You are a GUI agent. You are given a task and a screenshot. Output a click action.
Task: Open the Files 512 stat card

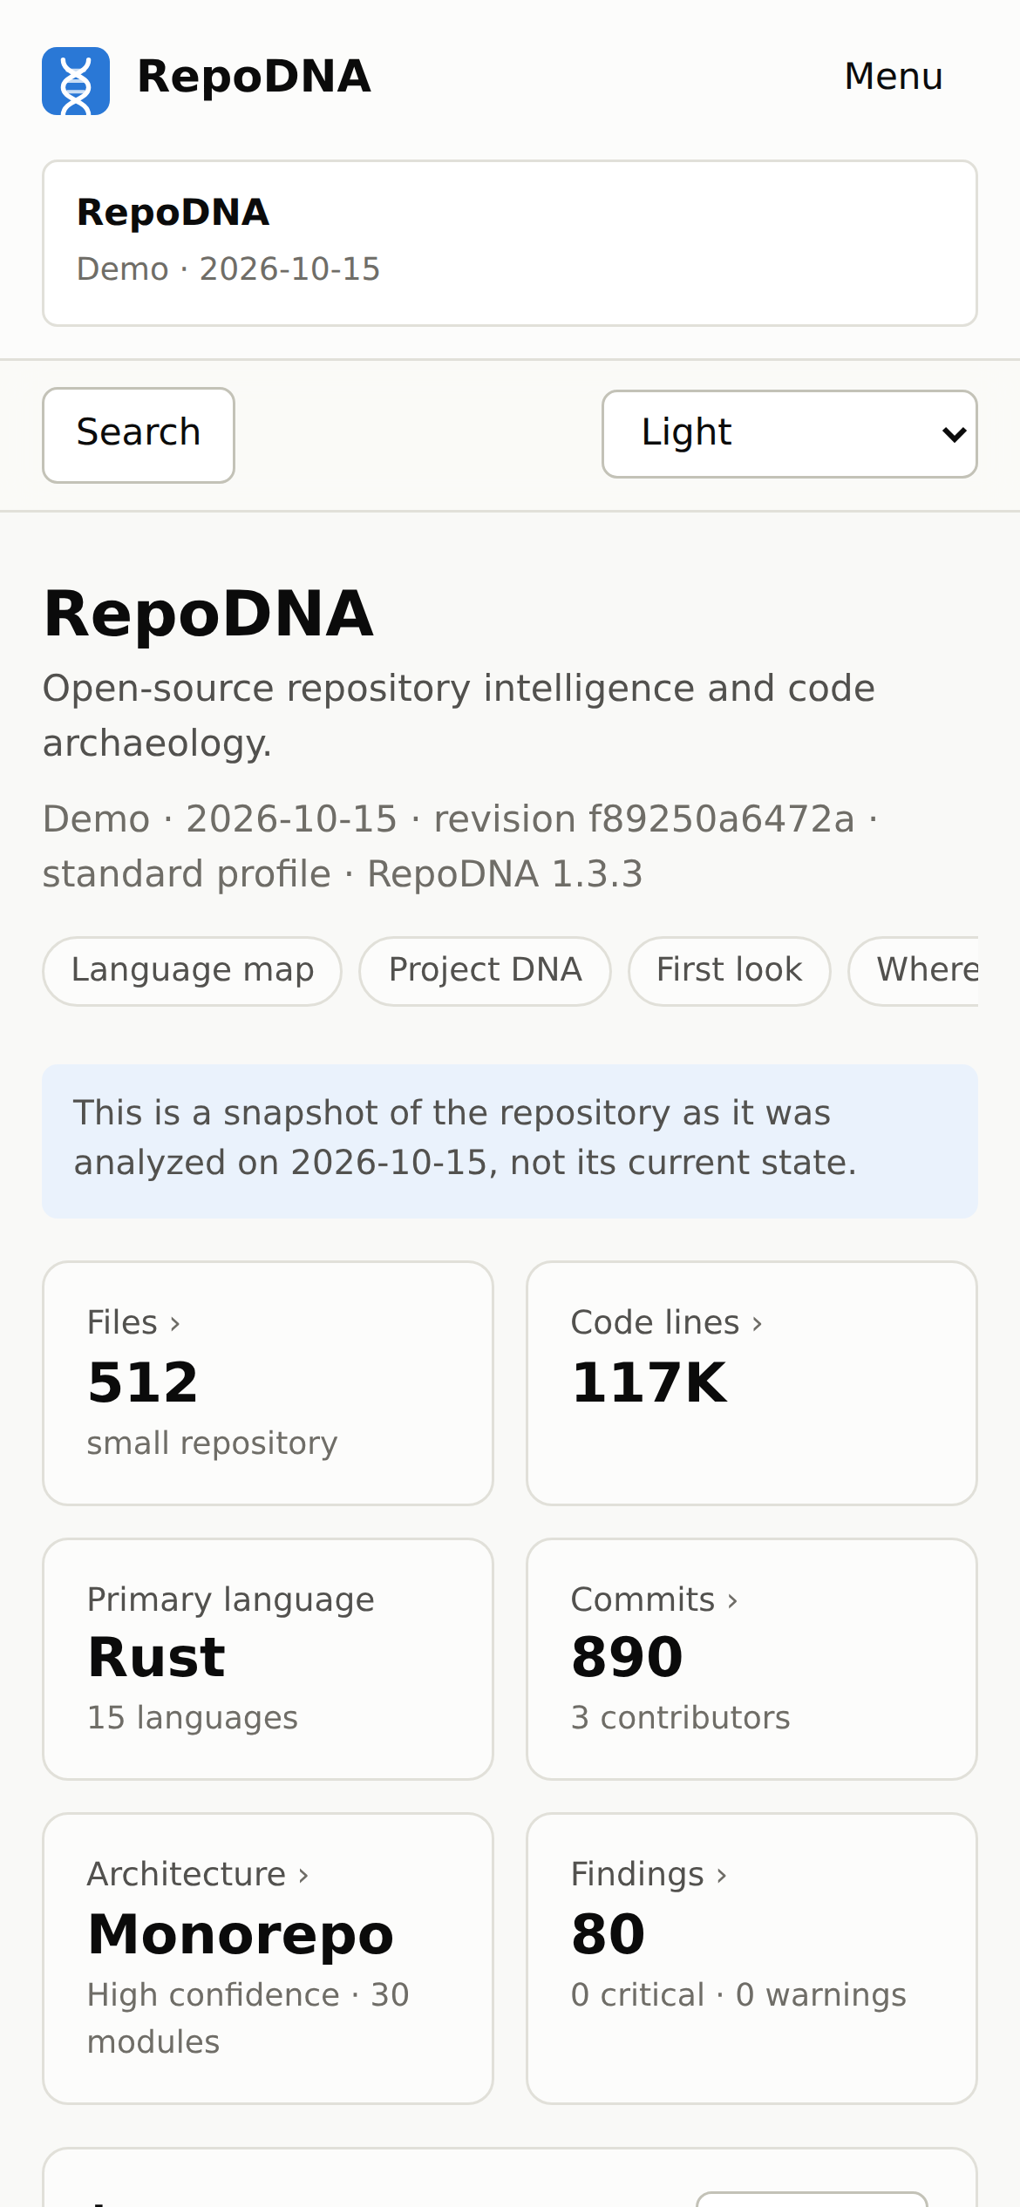269,1383
